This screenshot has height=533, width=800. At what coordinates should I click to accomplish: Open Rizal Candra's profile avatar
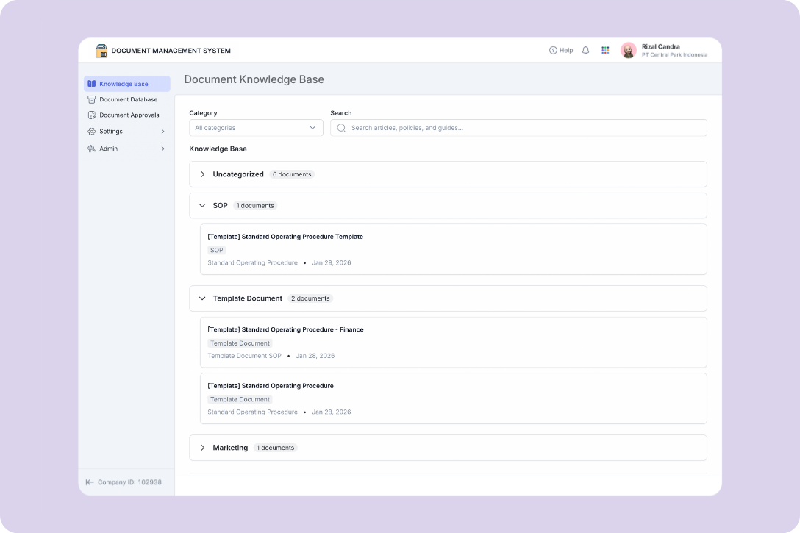pos(628,50)
